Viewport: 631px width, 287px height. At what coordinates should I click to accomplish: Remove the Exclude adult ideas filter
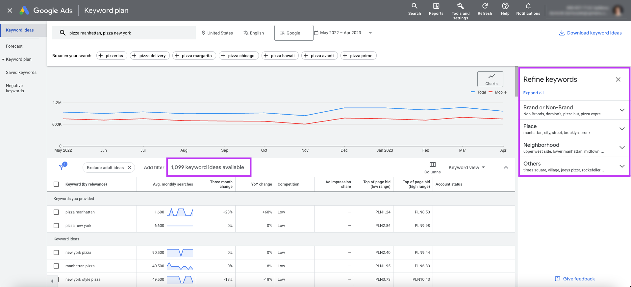[x=129, y=167]
